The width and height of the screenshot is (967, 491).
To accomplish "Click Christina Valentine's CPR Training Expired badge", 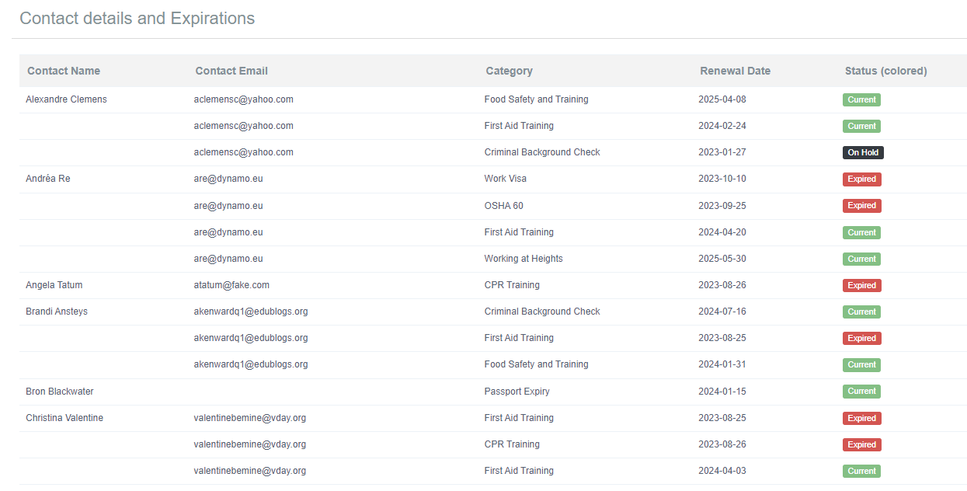I will click(x=862, y=445).
